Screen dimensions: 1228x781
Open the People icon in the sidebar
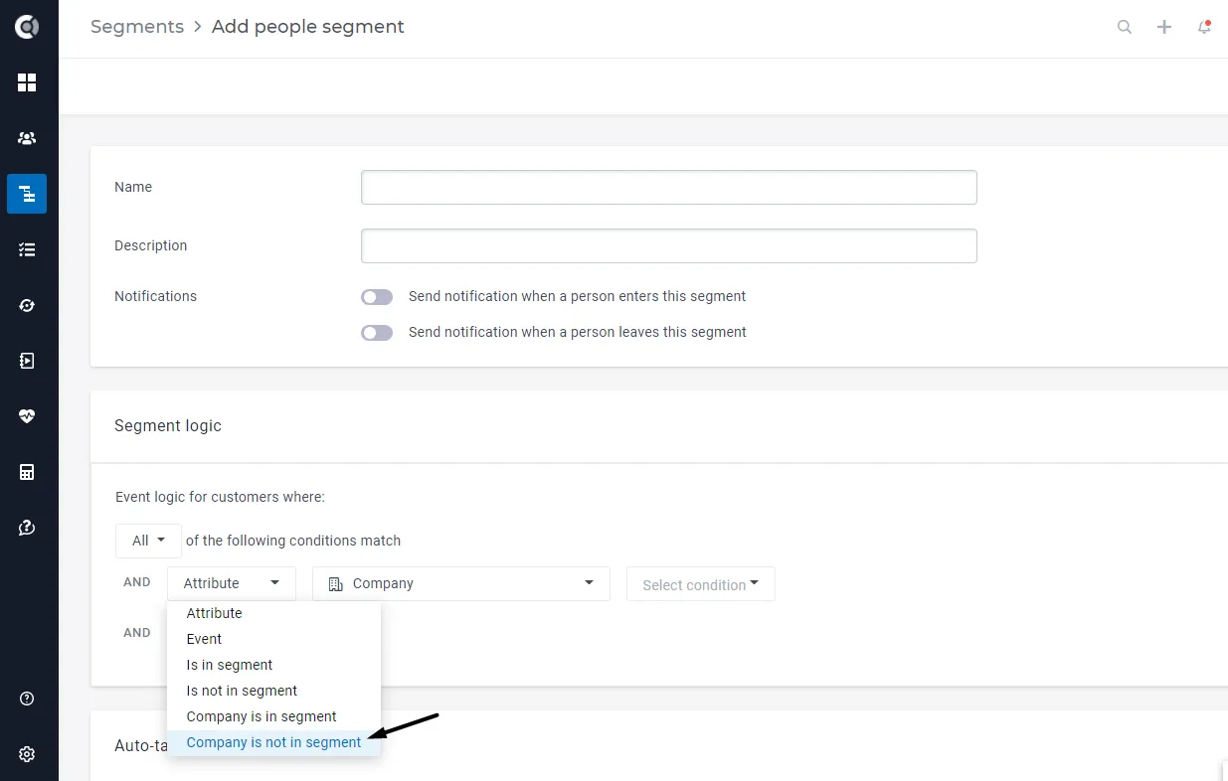tap(27, 138)
